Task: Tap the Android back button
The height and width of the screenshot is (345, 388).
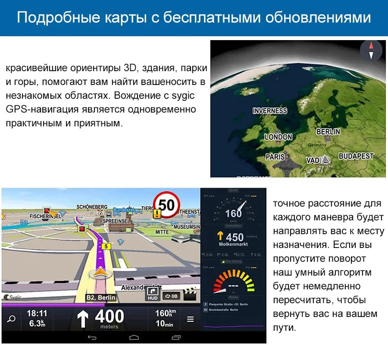Action: 92,338
